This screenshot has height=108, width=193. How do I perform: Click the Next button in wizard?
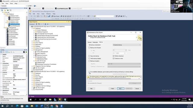[x=121, y=88]
